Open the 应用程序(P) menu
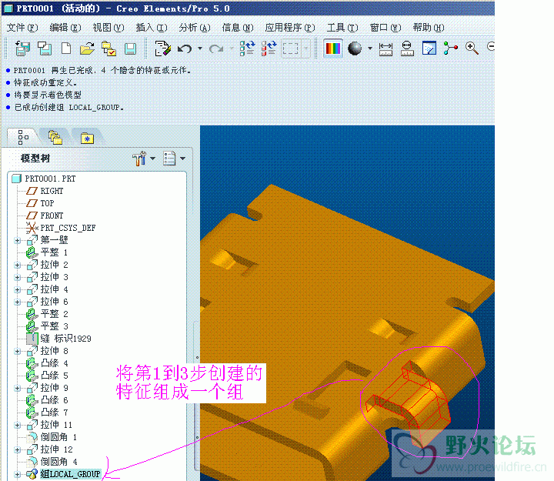The image size is (554, 481). pos(290,27)
